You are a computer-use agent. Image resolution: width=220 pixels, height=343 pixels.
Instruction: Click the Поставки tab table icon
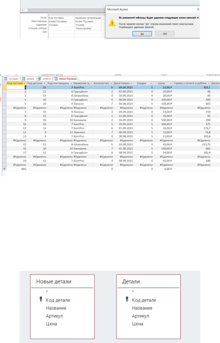pos(5,79)
